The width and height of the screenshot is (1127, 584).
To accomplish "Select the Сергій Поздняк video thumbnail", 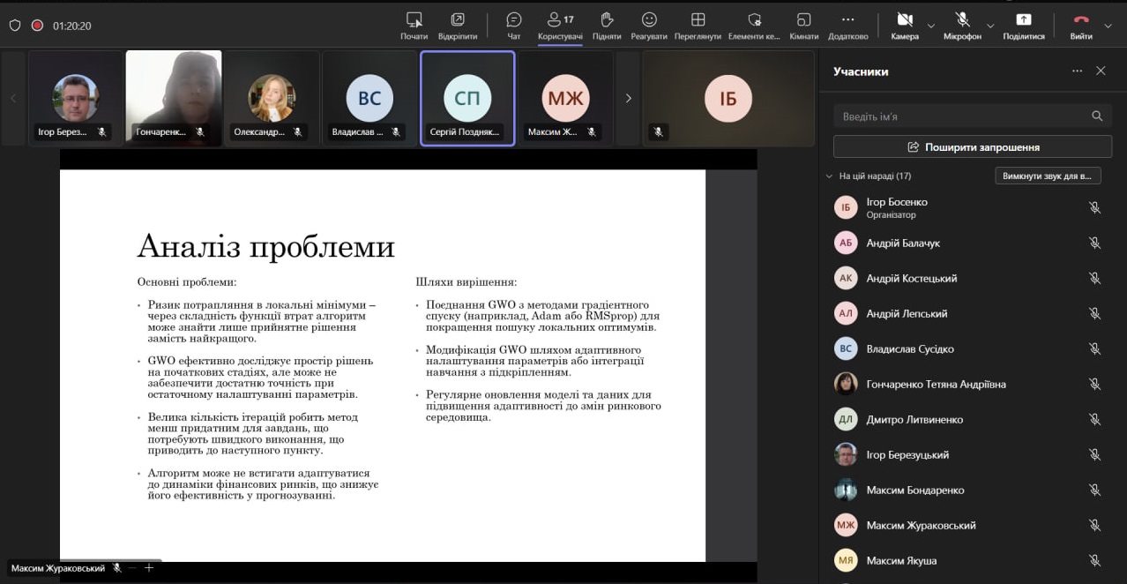I will [467, 98].
